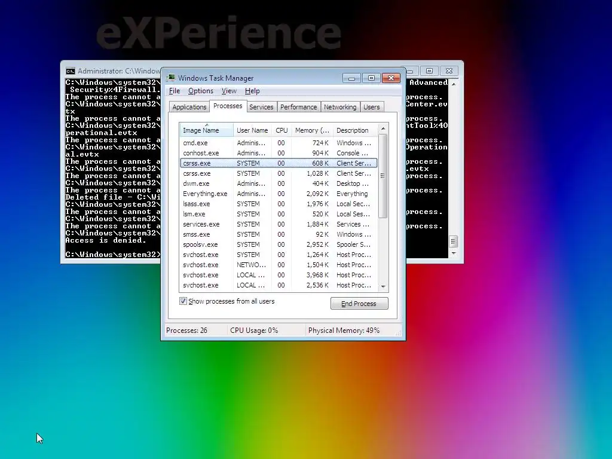
Task: Sort by CPU column header
Action: pyautogui.click(x=281, y=130)
